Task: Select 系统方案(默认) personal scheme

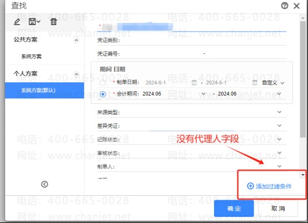Action: pyautogui.click(x=44, y=91)
